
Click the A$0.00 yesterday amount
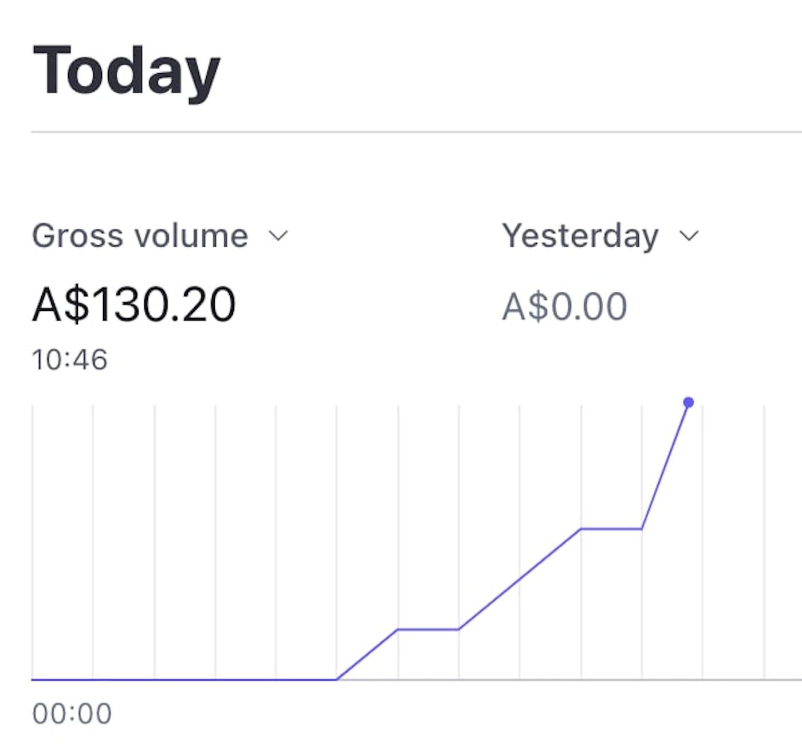(x=564, y=306)
